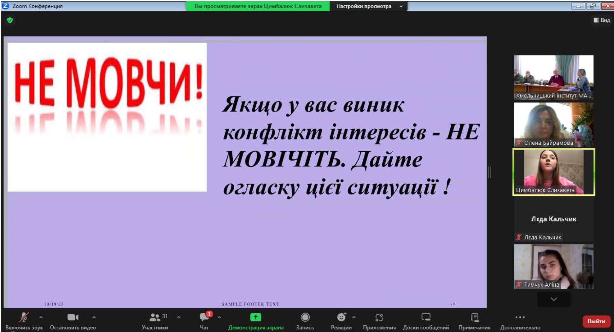Open Reactions (Реакции) smiley icon

coord(341,317)
